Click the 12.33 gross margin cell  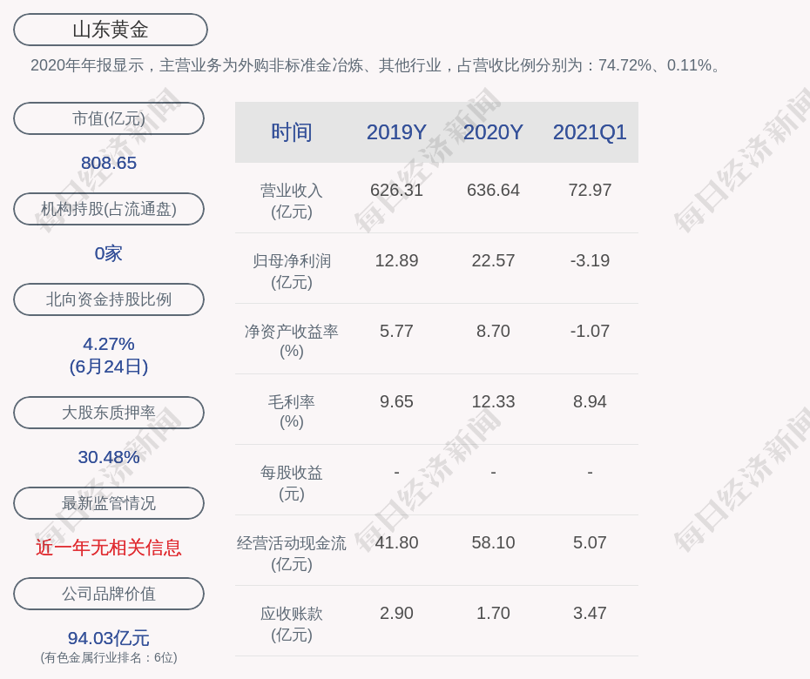click(493, 401)
